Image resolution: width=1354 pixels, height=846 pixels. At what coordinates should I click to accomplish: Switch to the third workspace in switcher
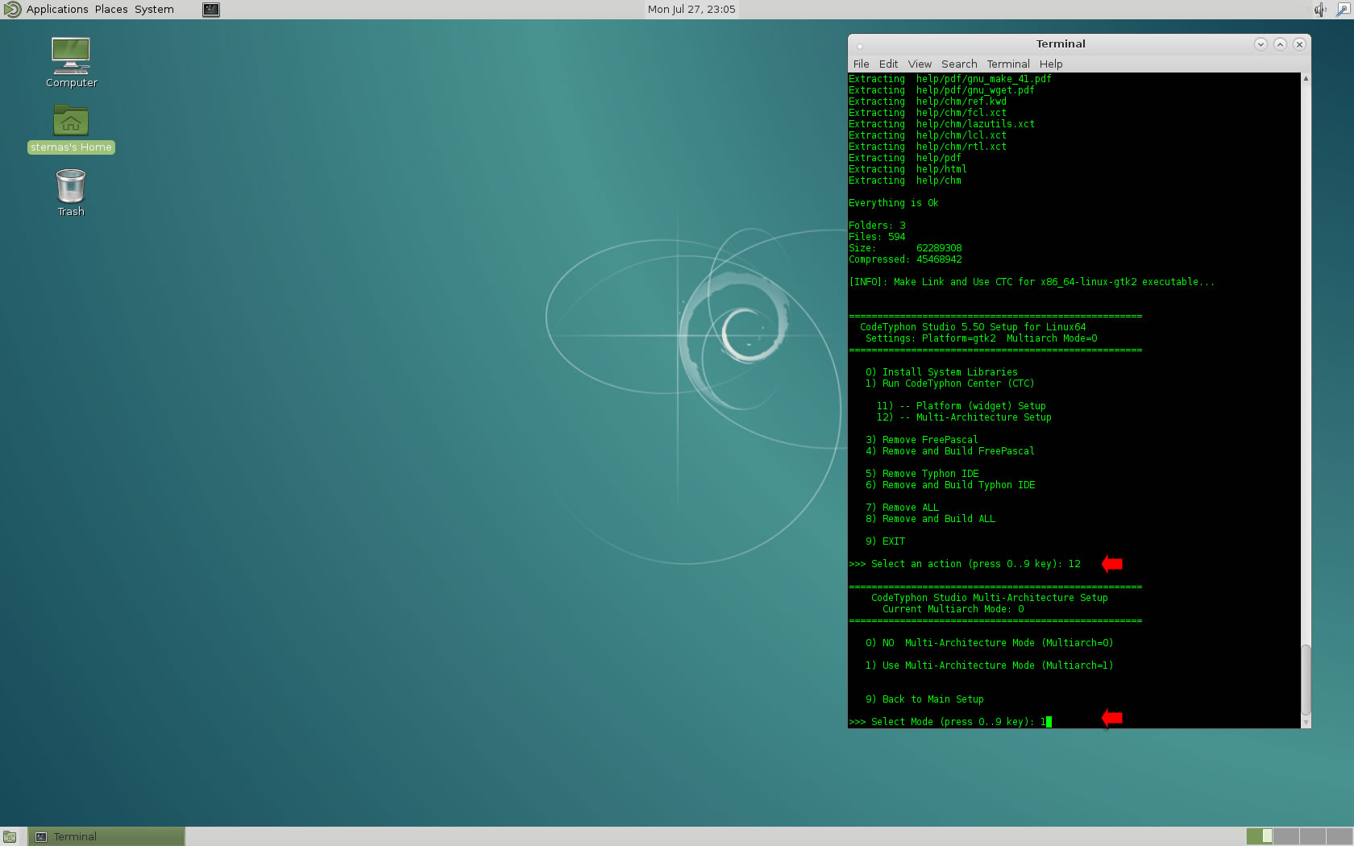point(1313,836)
